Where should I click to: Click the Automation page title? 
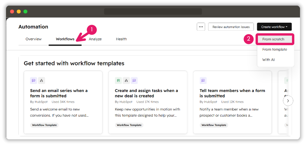coord(33,27)
